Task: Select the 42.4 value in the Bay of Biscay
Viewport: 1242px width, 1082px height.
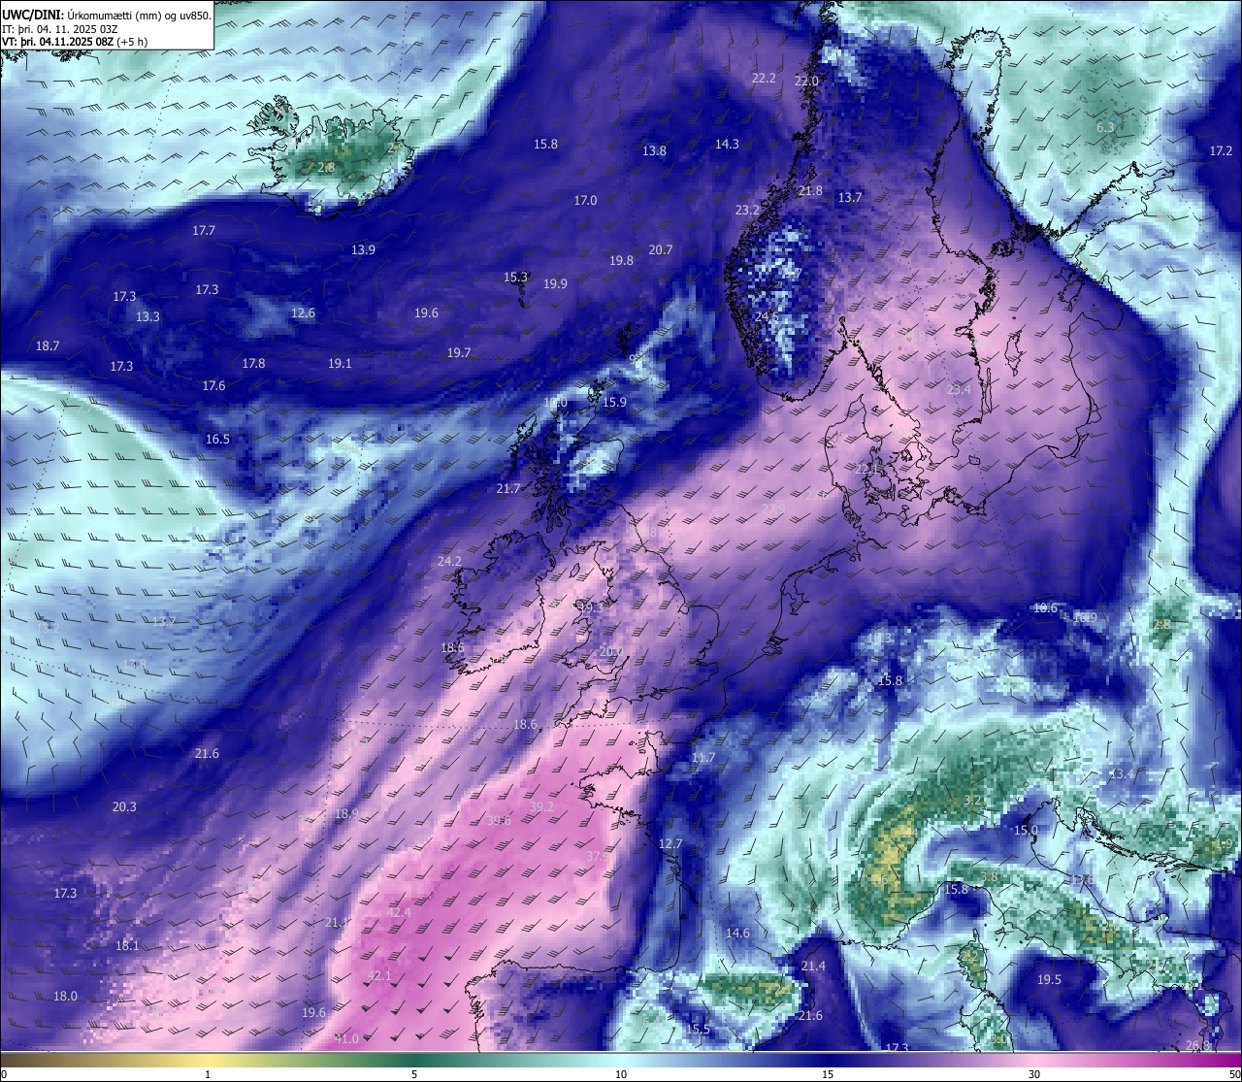Action: [x=399, y=912]
